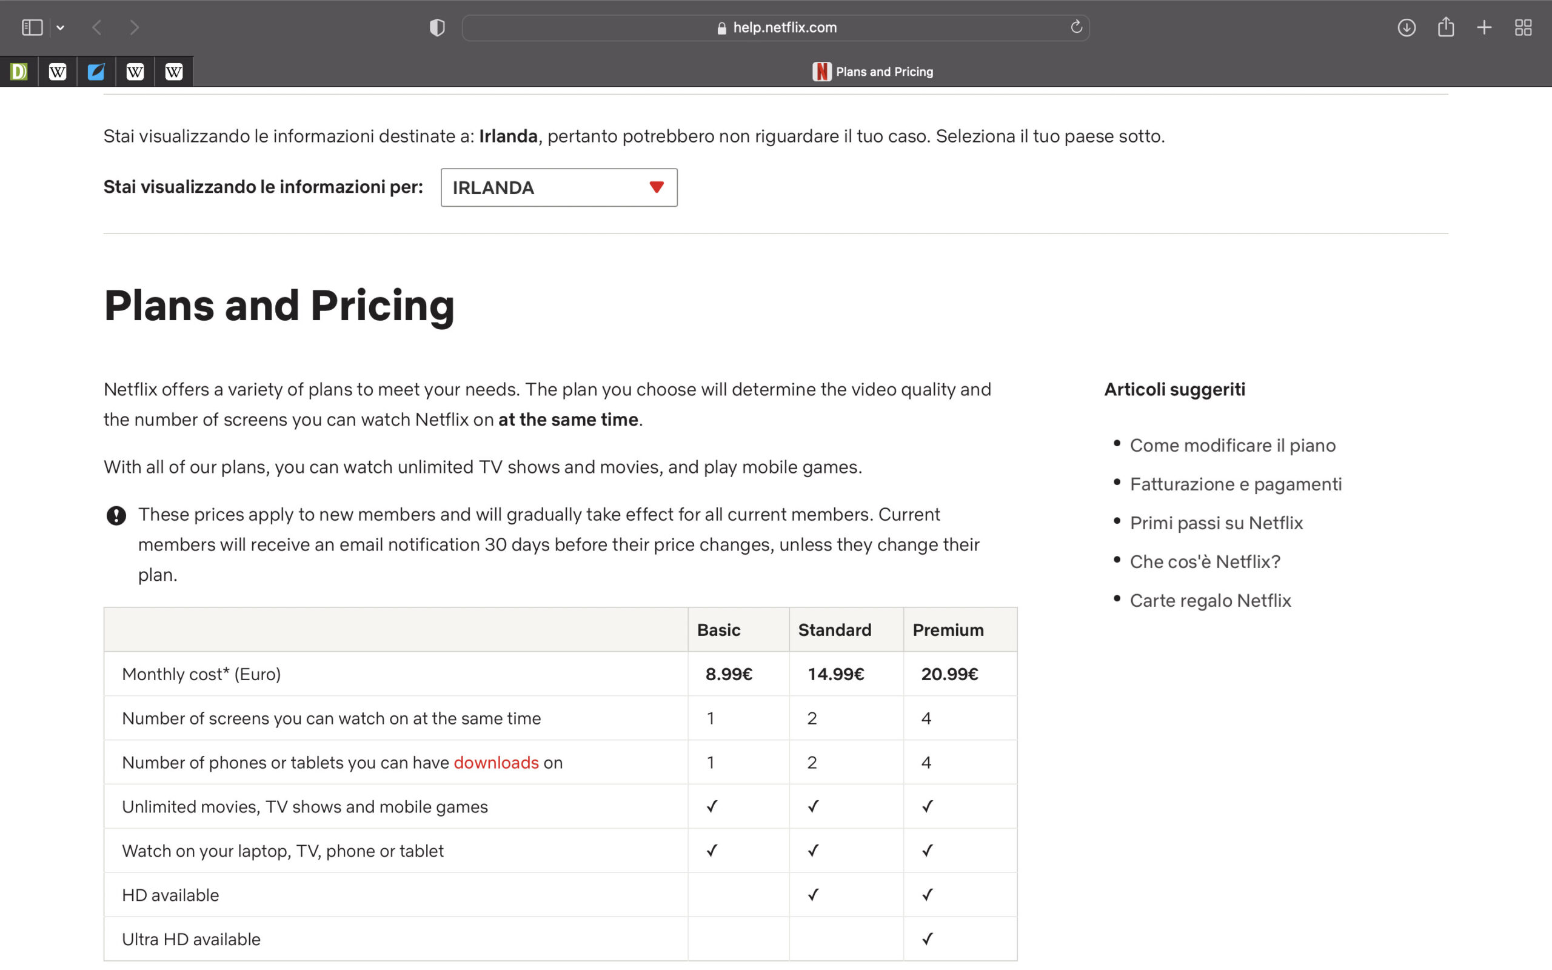Open the tab group chevron menu
Viewport: 1552px width, 970px height.
60,28
